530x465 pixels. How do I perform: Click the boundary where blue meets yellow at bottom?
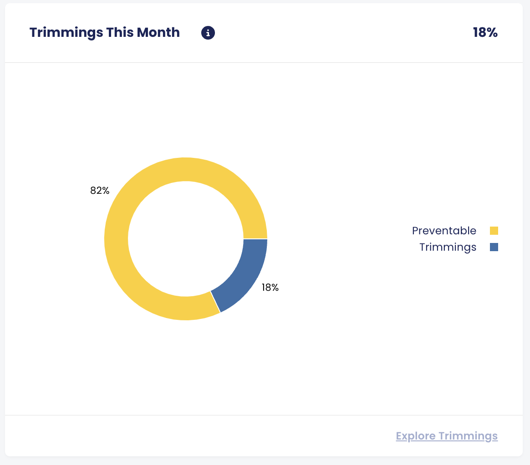pyautogui.click(x=215, y=302)
